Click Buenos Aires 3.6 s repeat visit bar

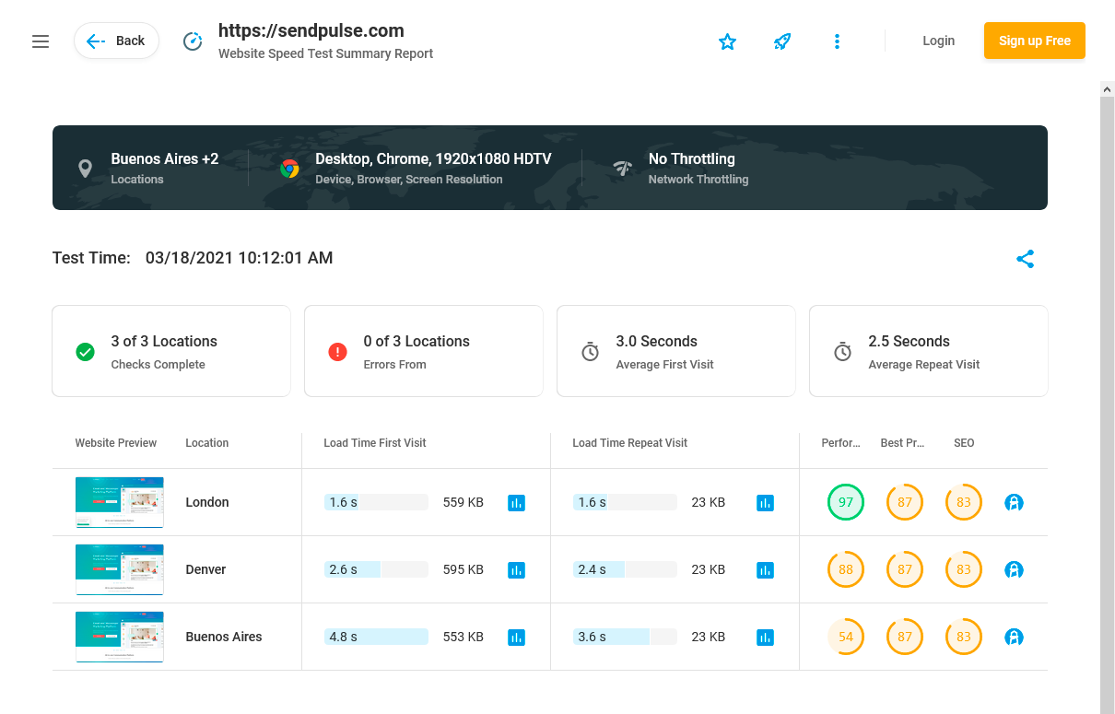click(625, 637)
